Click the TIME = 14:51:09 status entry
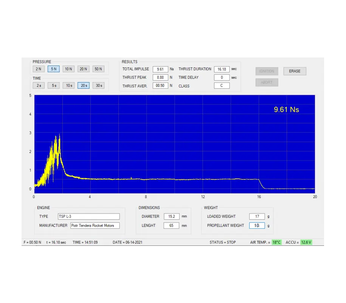This screenshot has width=346, height=303. click(x=85, y=242)
